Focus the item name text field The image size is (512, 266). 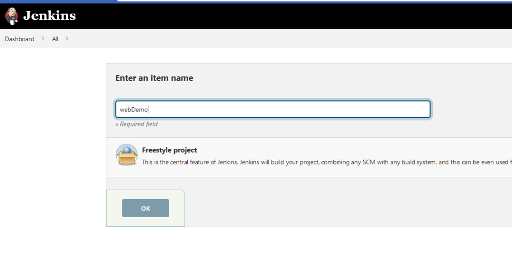point(273,109)
